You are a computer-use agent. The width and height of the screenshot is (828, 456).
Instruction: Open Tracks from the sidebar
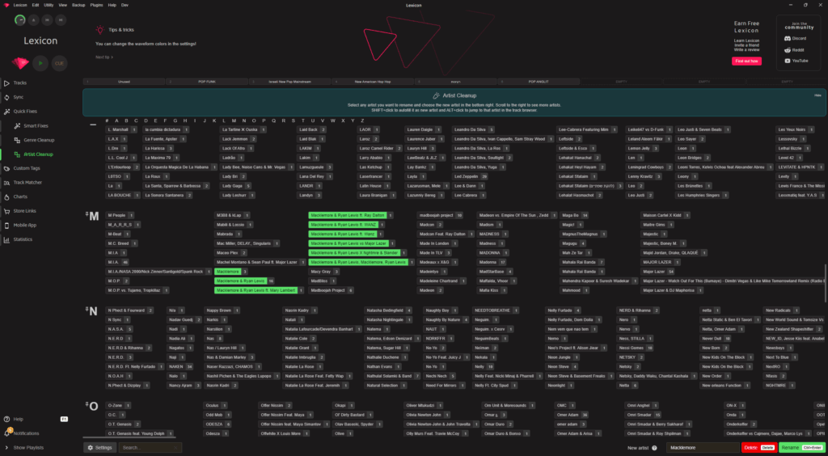[x=20, y=82]
